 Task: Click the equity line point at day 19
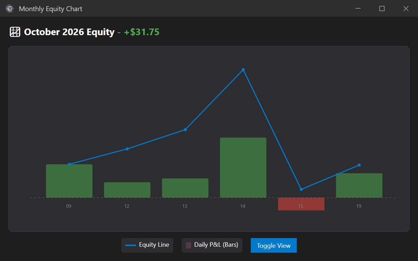point(359,165)
